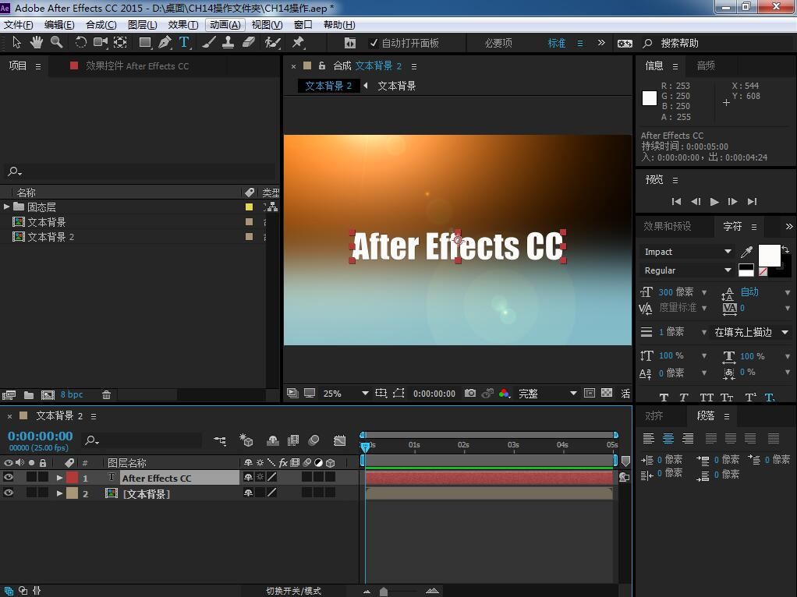This screenshot has width=797, height=597.
Task: Enable all caps in Character panel
Action: coord(707,397)
